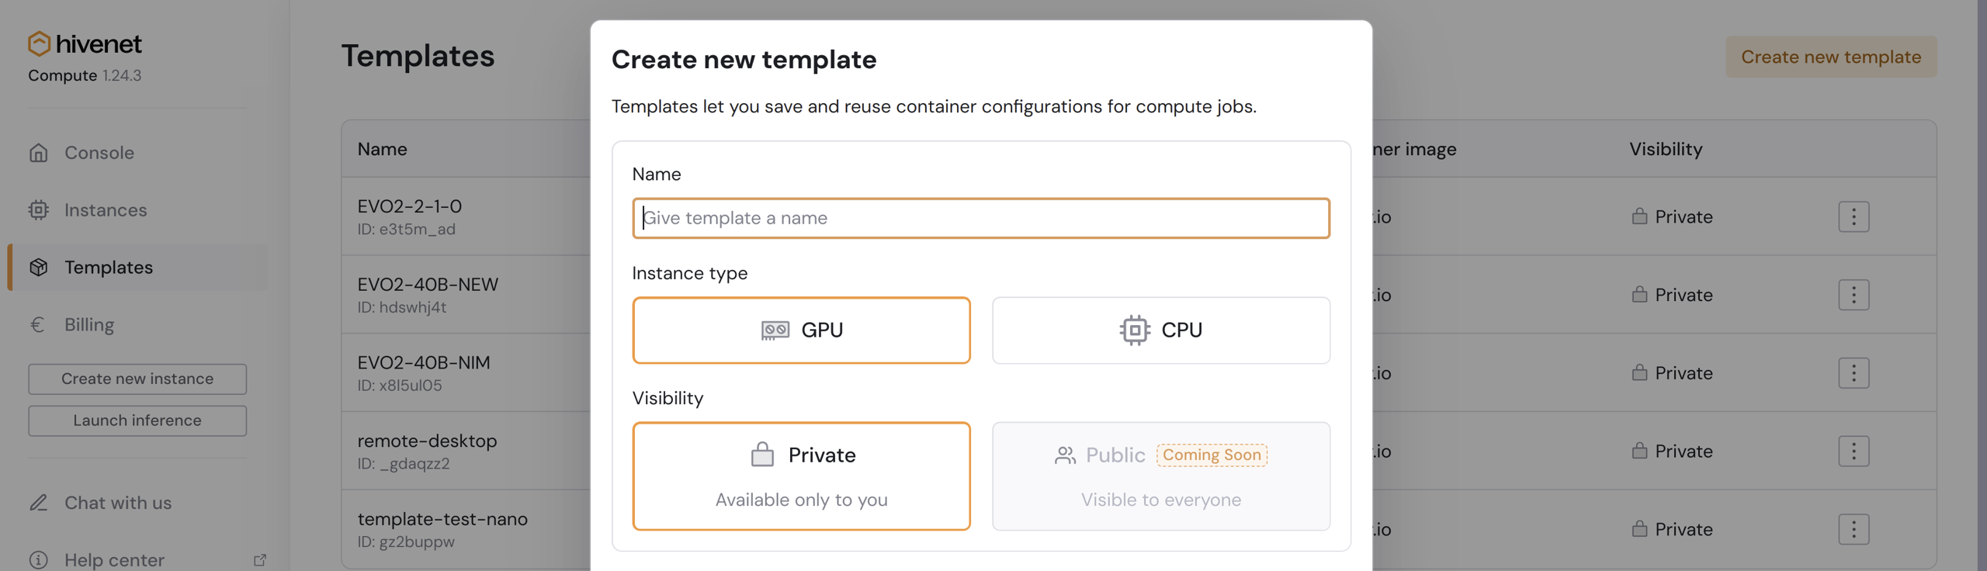Click the hivenet hexagon logo
The image size is (1987, 571).
pyautogui.click(x=39, y=44)
